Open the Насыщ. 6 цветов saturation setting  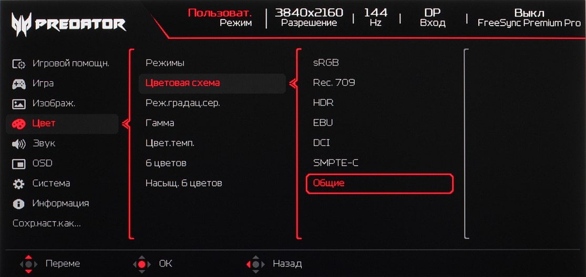click(183, 184)
